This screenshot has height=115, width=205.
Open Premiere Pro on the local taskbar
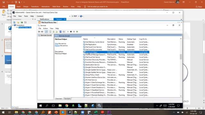109,112
